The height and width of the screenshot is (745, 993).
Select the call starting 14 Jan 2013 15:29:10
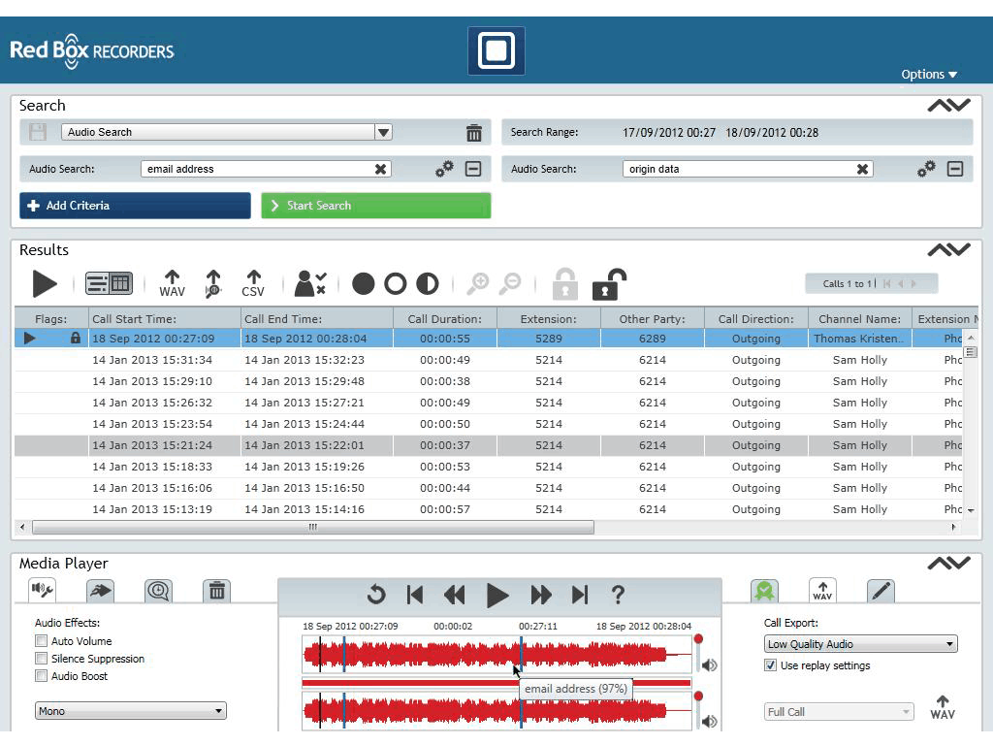(152, 381)
